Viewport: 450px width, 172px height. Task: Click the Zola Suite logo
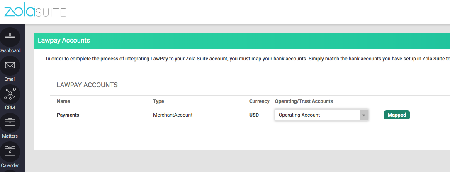pos(35,12)
